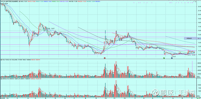Click the 80000 volume axis label
This screenshot has width=201, height=99.
tap(199, 63)
